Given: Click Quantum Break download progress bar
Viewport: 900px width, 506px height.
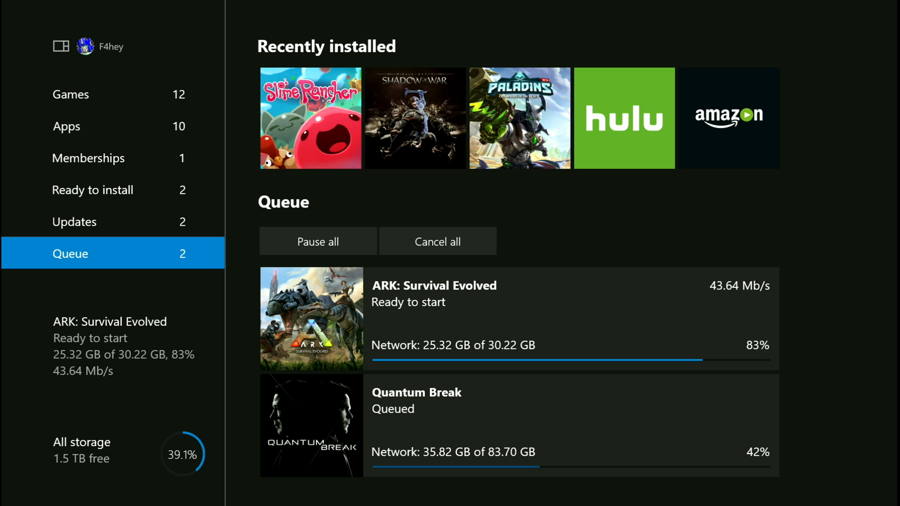Looking at the screenshot, I should 571,467.
